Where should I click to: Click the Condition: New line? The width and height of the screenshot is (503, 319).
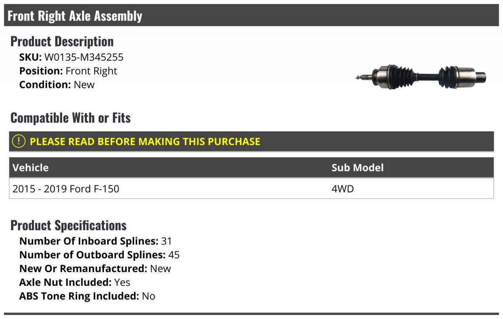coord(57,85)
